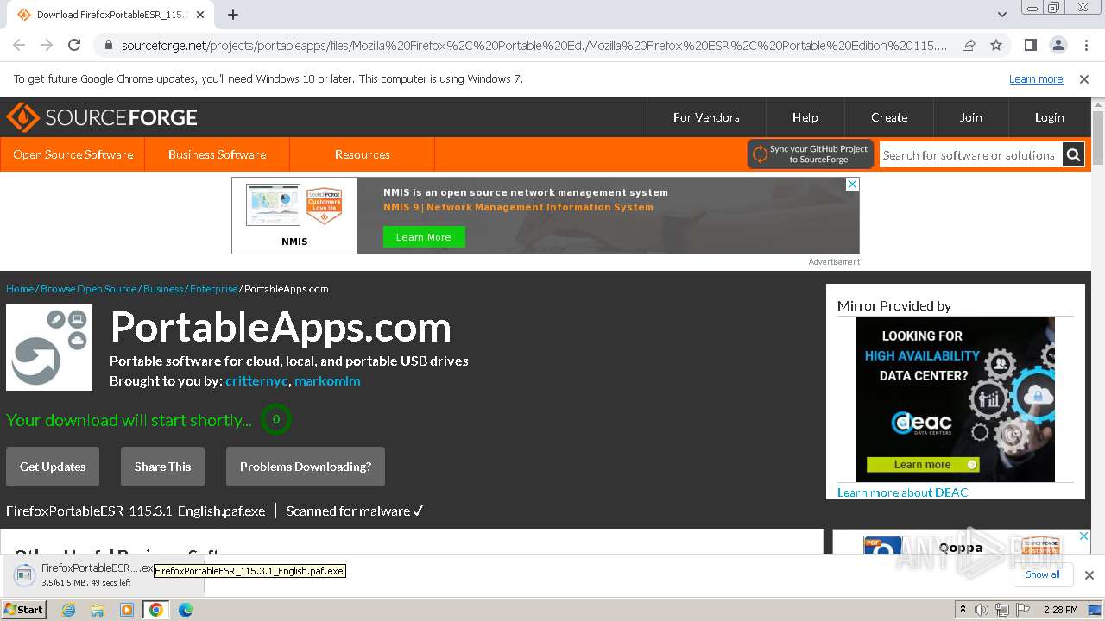Viewport: 1105px width, 621px height.
Task: Click the browser forward arrow
Action: coord(47,45)
